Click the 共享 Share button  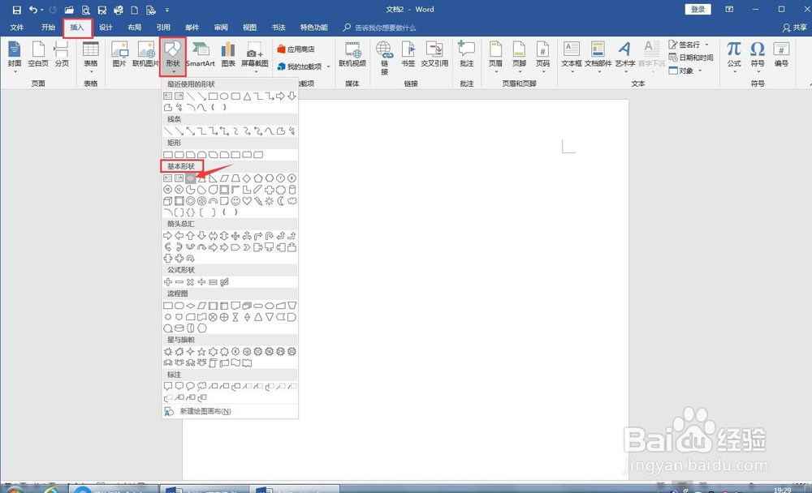[x=795, y=28]
